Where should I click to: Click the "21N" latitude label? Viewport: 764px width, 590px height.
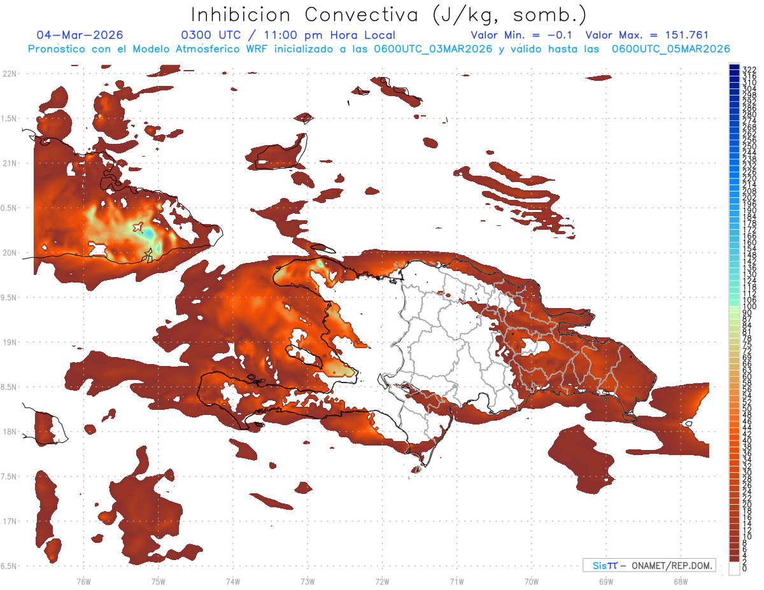click(x=10, y=163)
